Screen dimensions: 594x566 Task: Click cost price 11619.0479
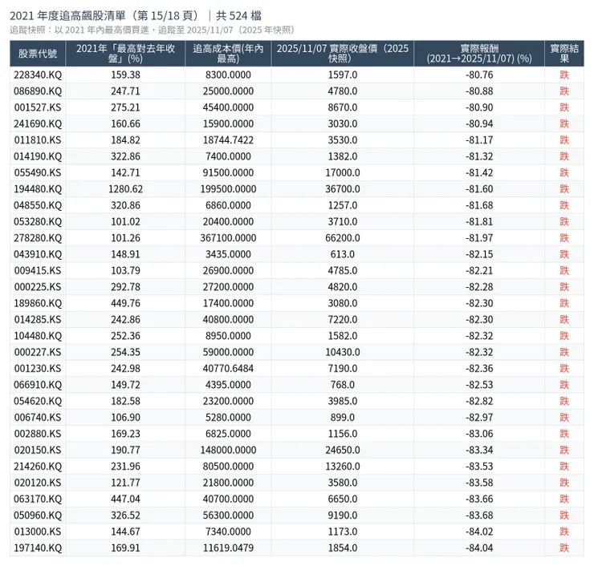(x=228, y=548)
